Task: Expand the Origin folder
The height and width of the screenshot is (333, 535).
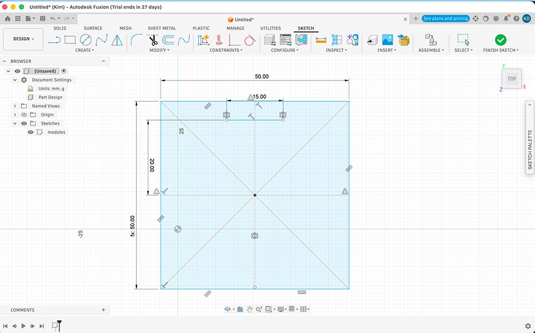Action: point(15,115)
